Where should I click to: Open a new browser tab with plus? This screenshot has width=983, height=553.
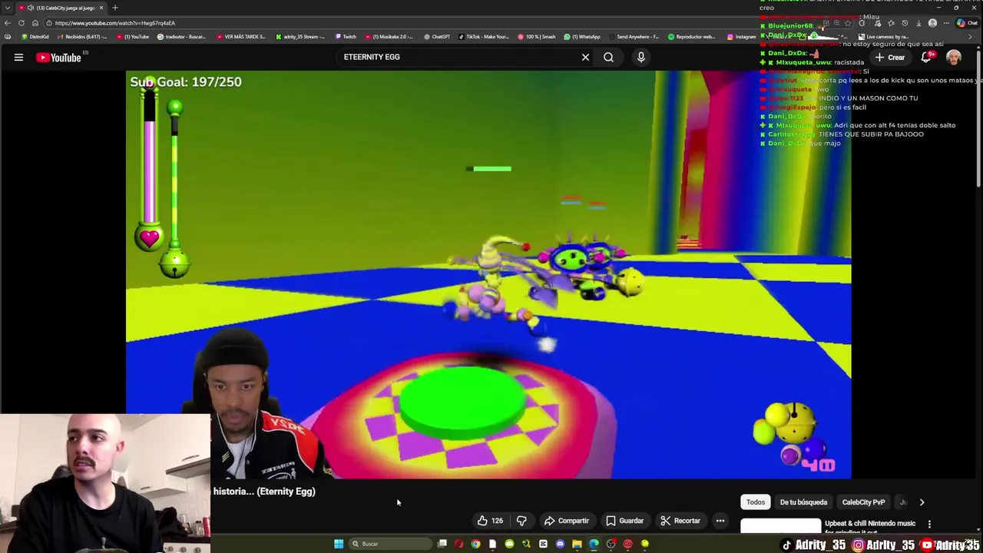click(x=114, y=8)
